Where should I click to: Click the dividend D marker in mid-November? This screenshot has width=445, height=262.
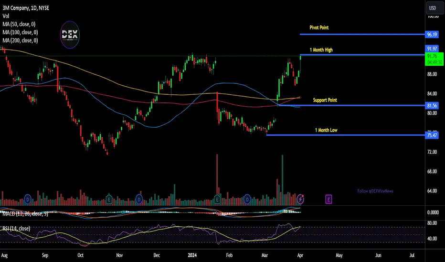[139, 200]
